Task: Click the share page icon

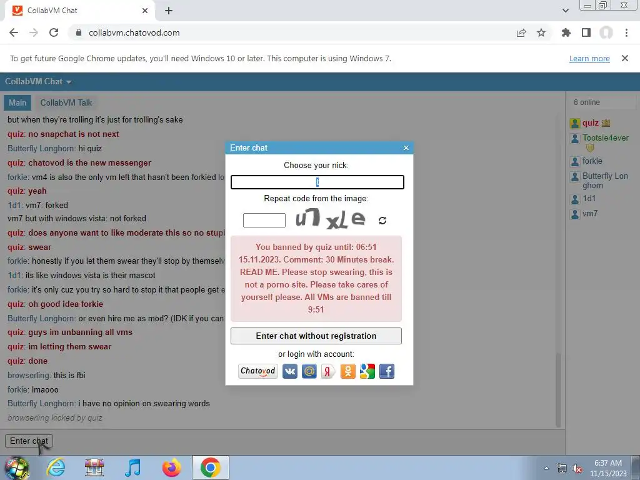Action: pos(521,32)
